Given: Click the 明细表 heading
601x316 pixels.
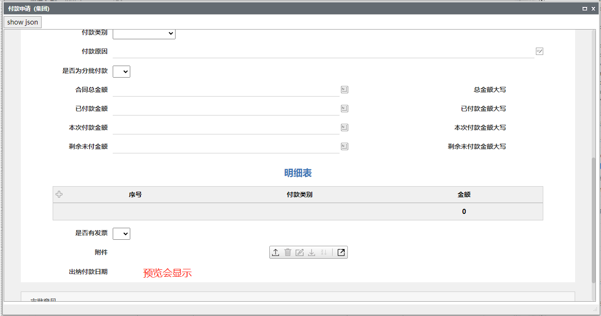Looking at the screenshot, I should pos(298,173).
